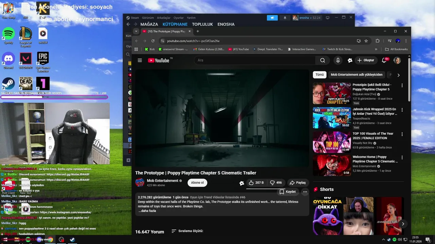Open a new Chrome tab

198,31
